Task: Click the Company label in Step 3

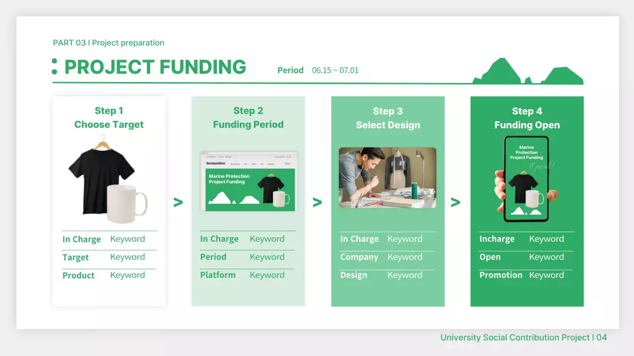Action: coord(359,257)
